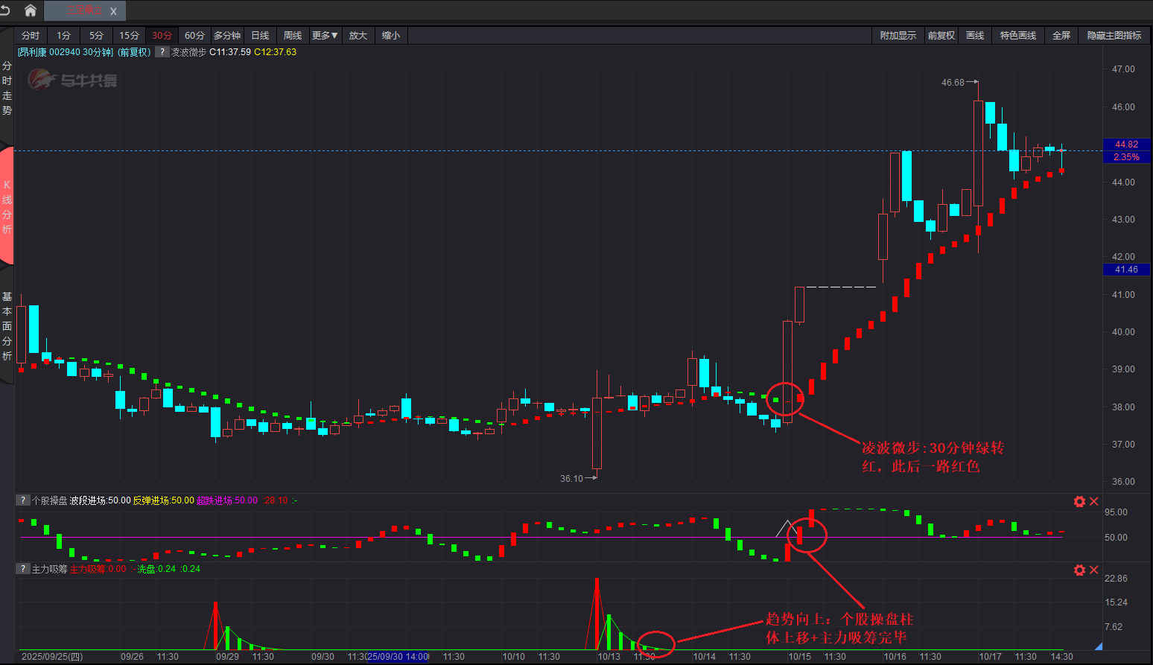The width and height of the screenshot is (1153, 665).
Task: Expand the 更多 period dropdown
Action: coord(325,36)
